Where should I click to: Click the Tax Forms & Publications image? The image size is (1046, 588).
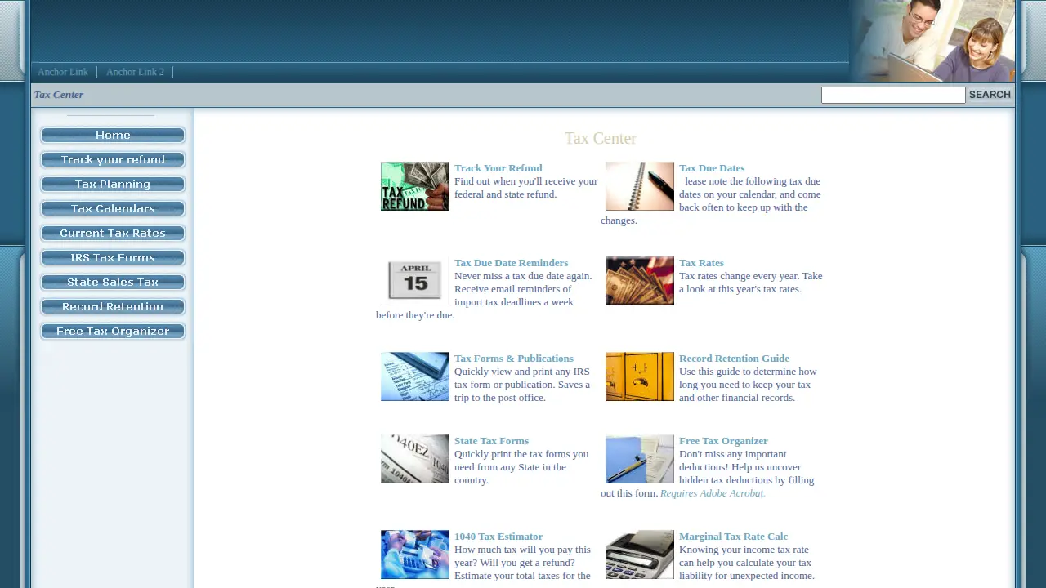[x=415, y=376]
